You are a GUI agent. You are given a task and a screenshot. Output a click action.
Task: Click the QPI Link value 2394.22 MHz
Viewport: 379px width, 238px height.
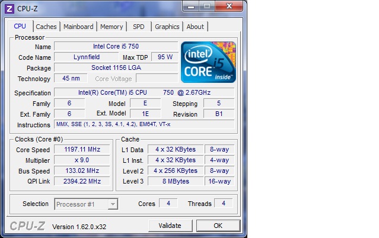click(82, 181)
